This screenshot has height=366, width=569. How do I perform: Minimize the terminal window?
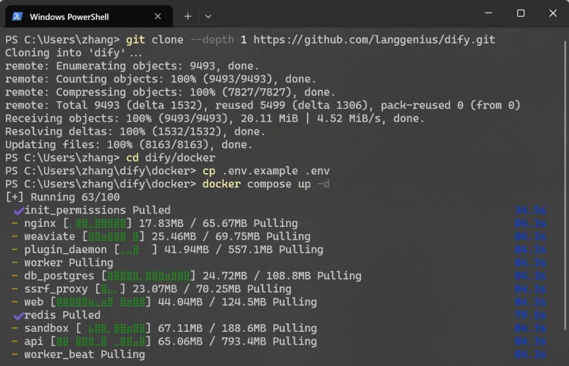(x=488, y=13)
